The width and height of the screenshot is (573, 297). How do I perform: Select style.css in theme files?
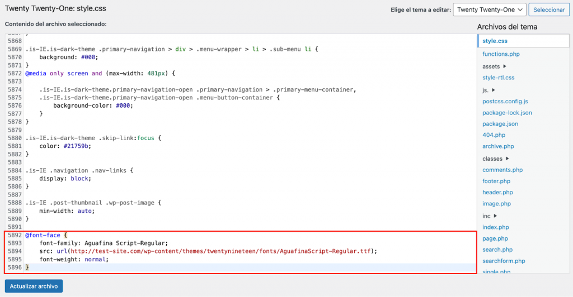coord(495,41)
